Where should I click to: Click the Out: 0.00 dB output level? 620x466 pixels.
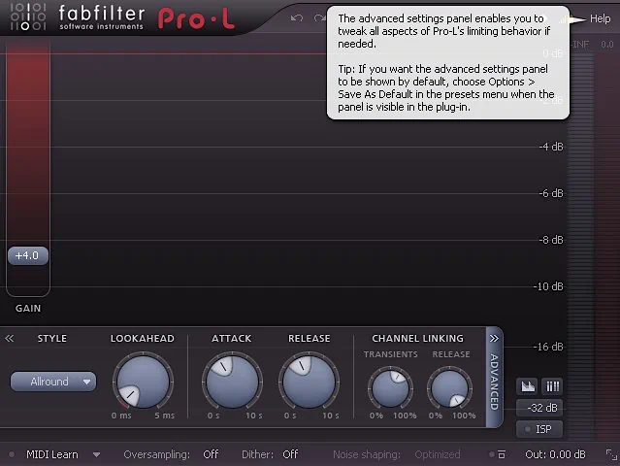coord(555,454)
